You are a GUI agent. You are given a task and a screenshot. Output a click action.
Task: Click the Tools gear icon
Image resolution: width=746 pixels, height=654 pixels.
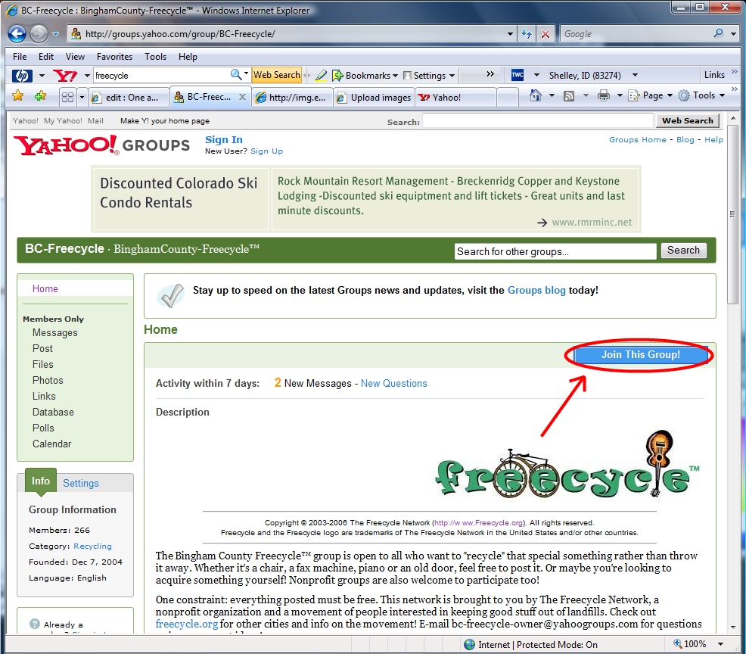pyautogui.click(x=685, y=95)
